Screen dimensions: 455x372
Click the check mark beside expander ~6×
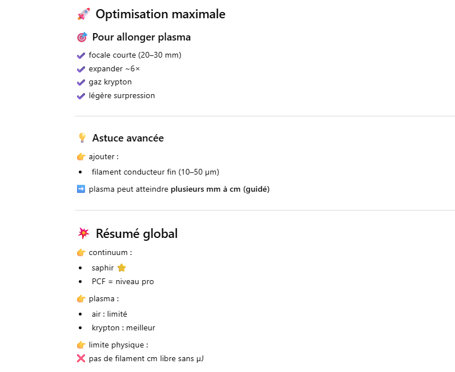tap(80, 69)
